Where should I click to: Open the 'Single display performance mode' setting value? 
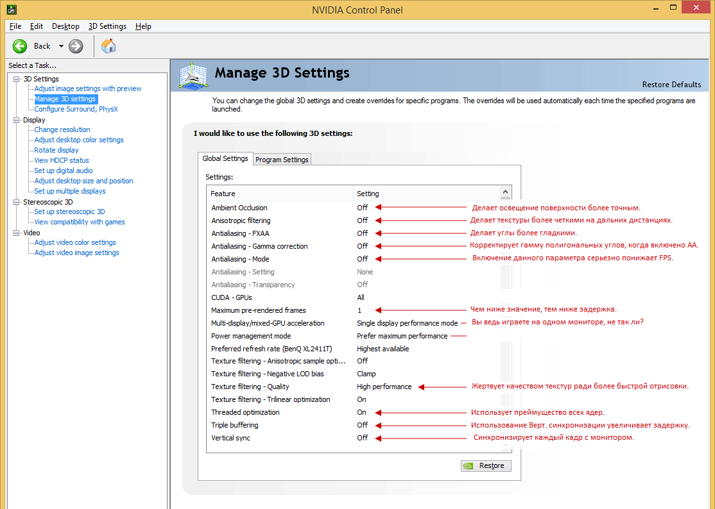tap(407, 323)
